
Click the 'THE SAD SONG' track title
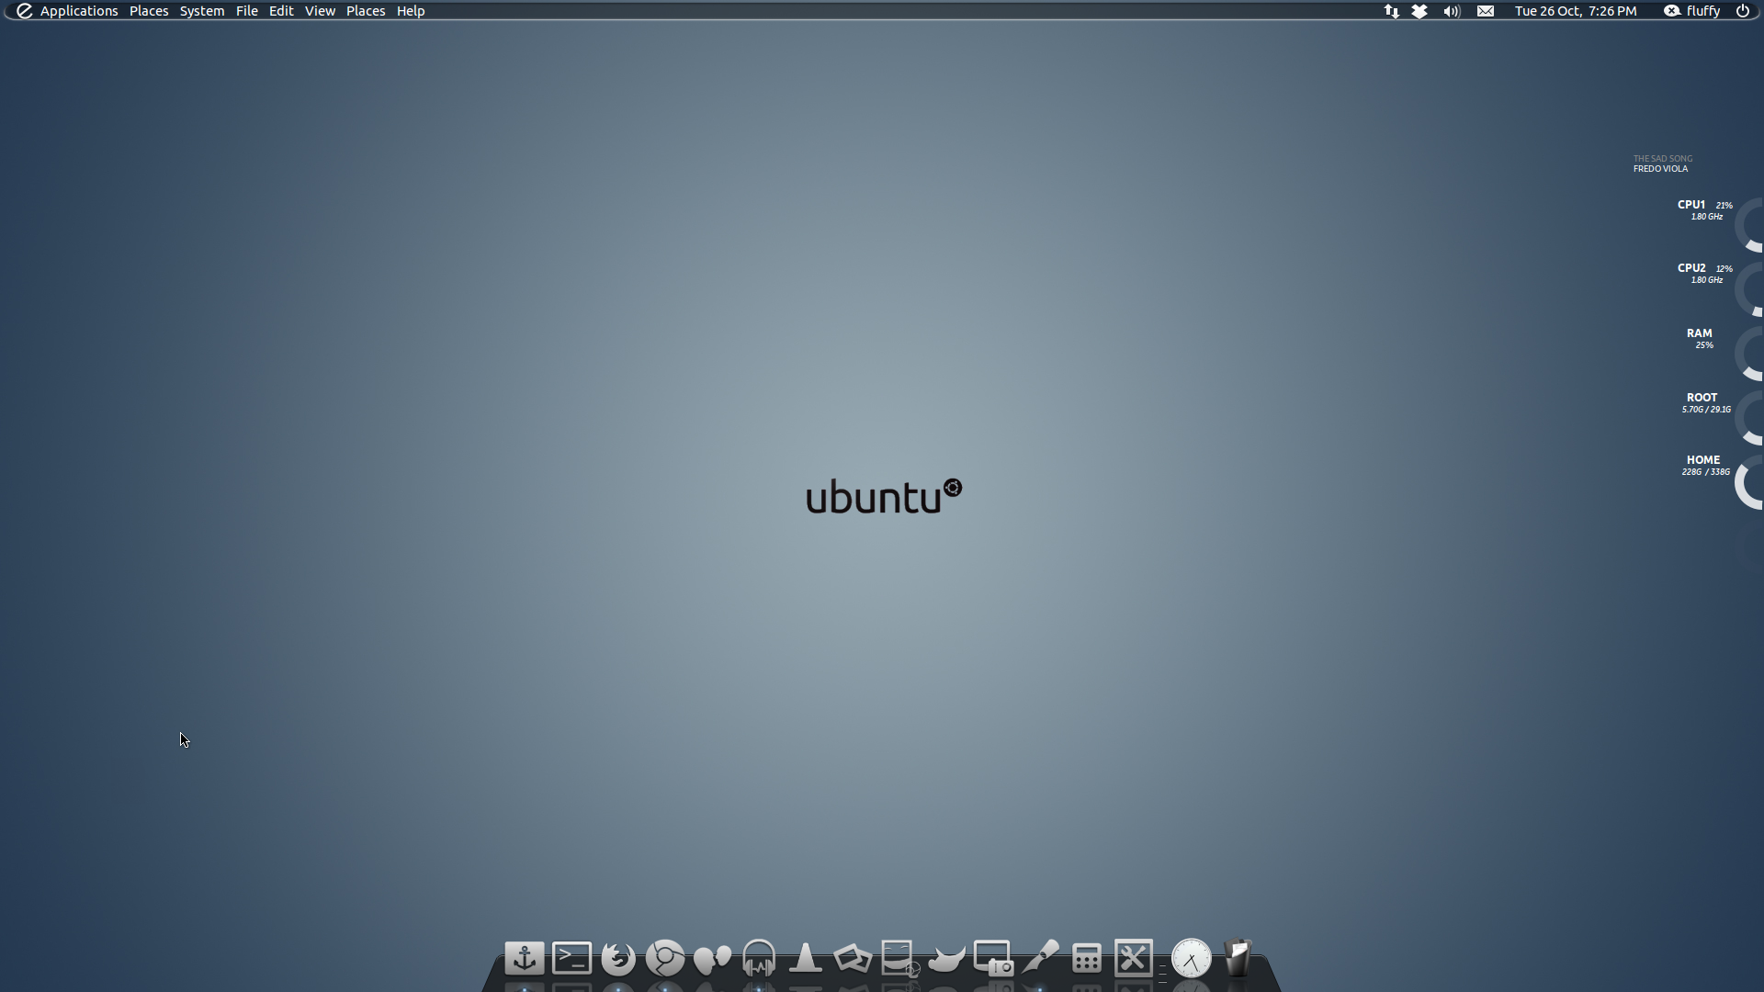(1663, 159)
